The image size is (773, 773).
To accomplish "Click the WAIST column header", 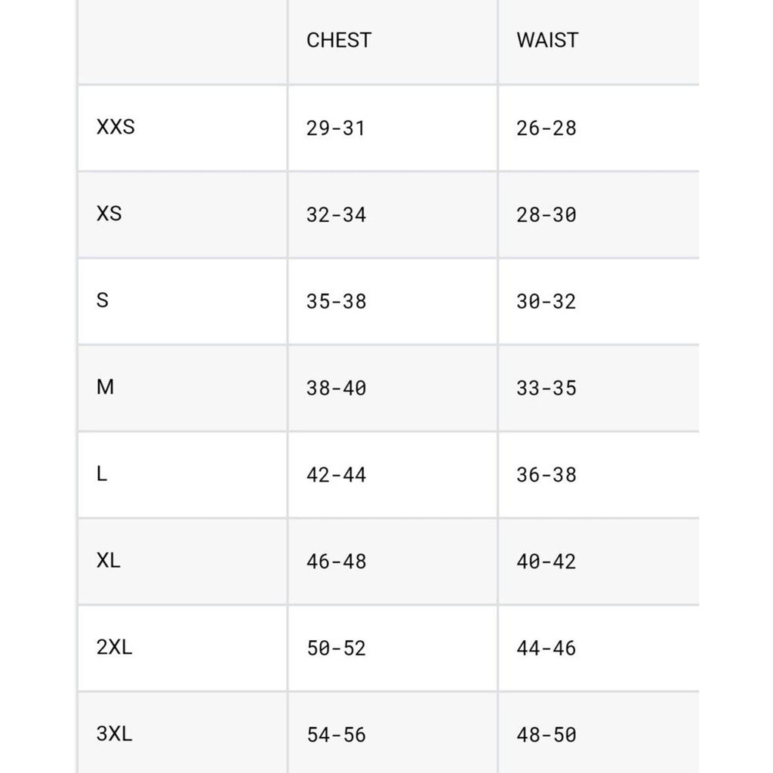I will click(547, 41).
